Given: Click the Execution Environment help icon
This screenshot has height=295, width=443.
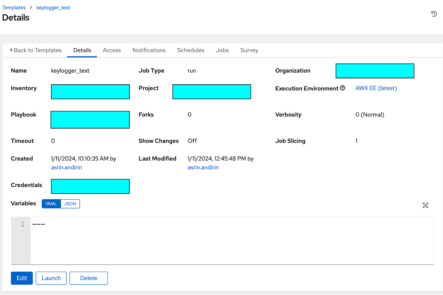Looking at the screenshot, I should [x=342, y=88].
